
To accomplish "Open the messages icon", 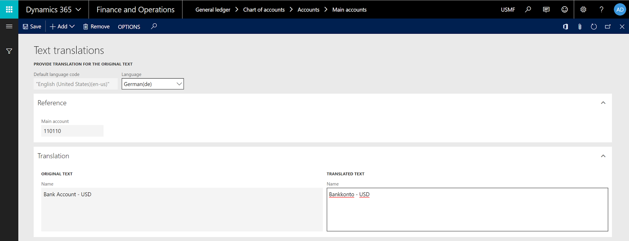I will pyautogui.click(x=546, y=9).
